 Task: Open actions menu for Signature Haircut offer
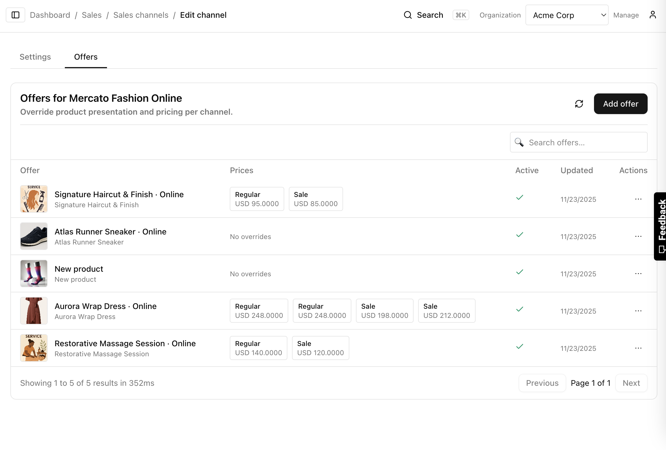tap(638, 199)
